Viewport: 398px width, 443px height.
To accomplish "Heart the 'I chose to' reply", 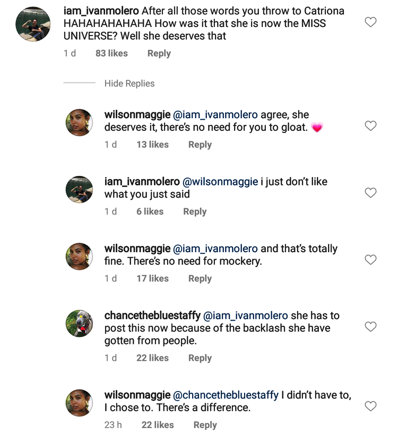I will coord(371,406).
